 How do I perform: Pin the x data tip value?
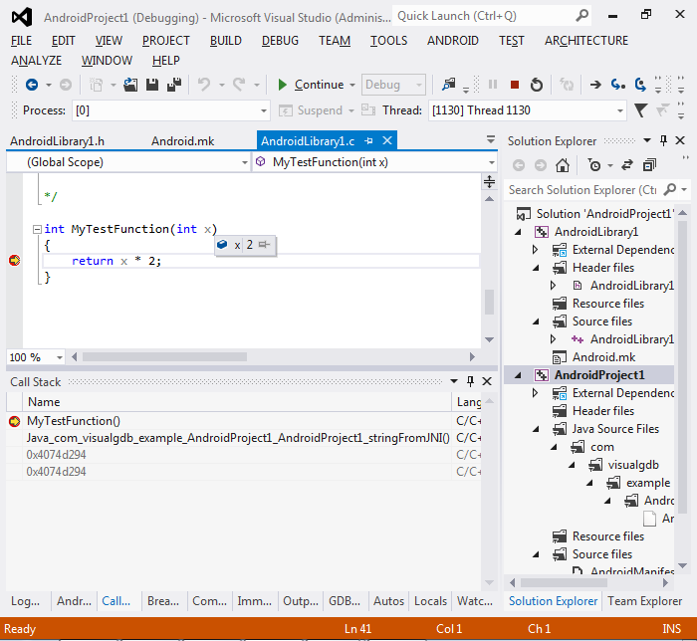264,245
